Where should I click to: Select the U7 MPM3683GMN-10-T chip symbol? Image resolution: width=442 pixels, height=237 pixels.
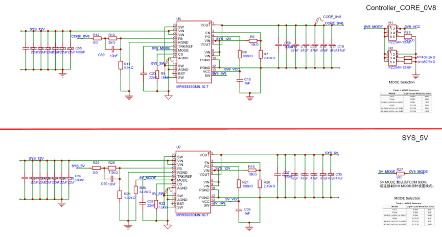click(195, 182)
